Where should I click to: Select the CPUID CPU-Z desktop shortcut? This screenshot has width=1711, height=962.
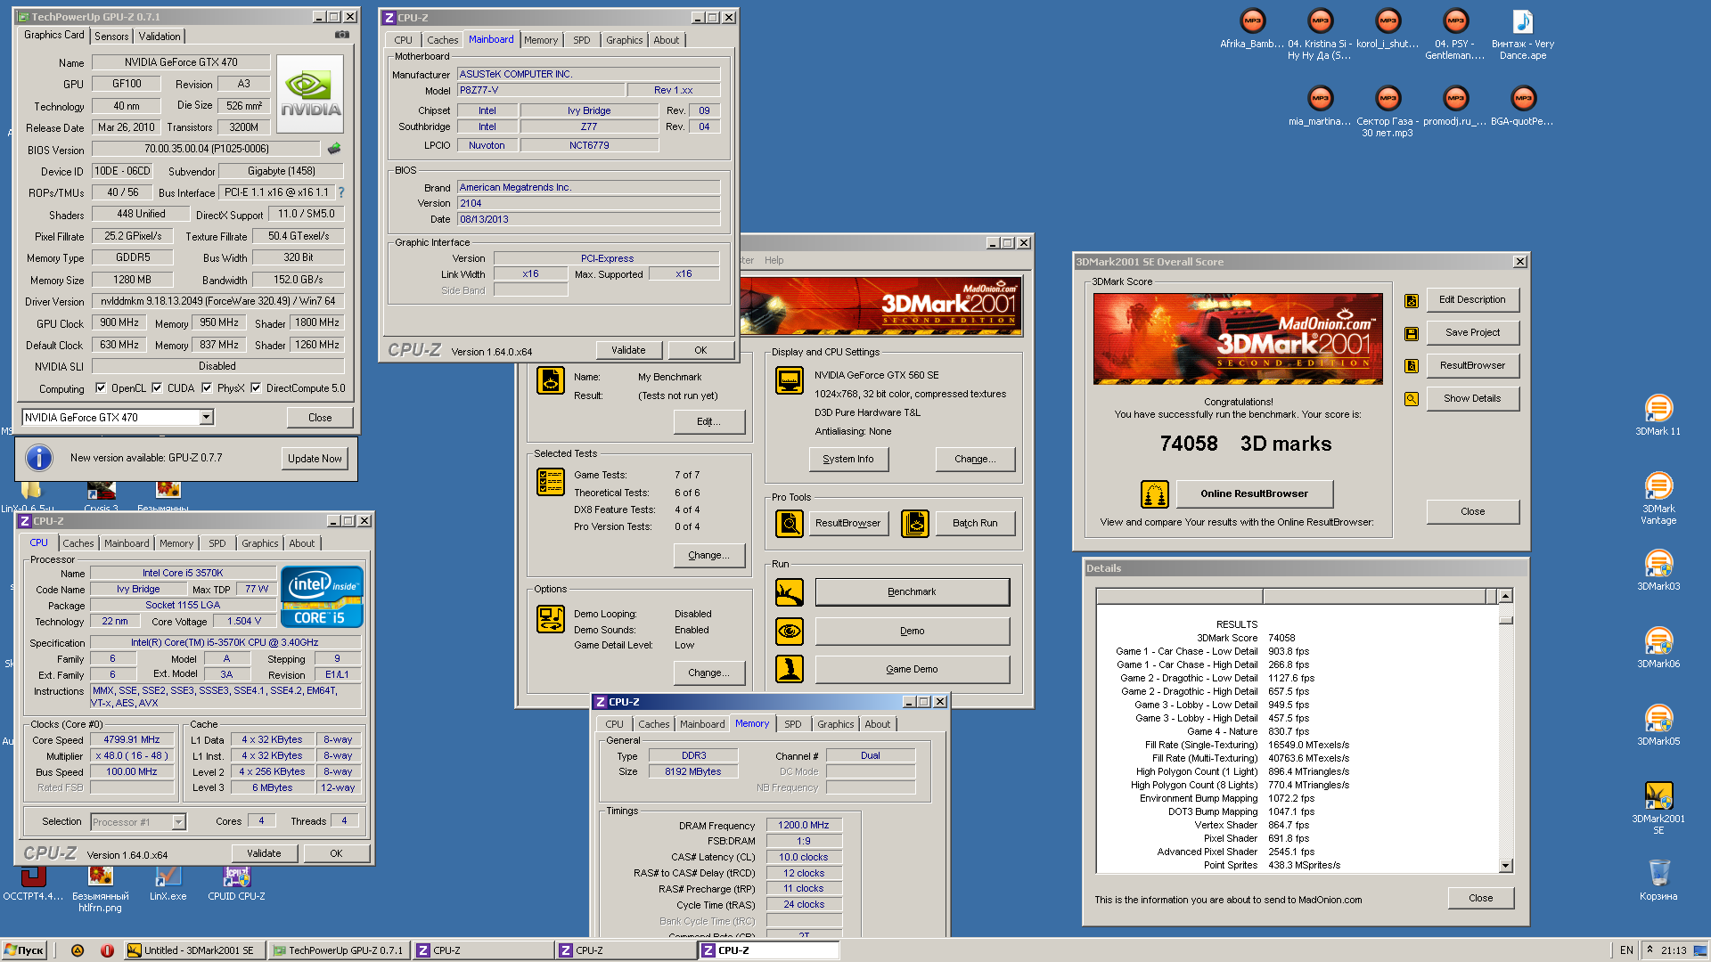(x=236, y=883)
